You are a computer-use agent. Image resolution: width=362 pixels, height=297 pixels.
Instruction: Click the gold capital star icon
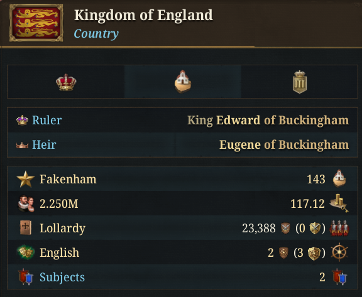click(x=25, y=179)
